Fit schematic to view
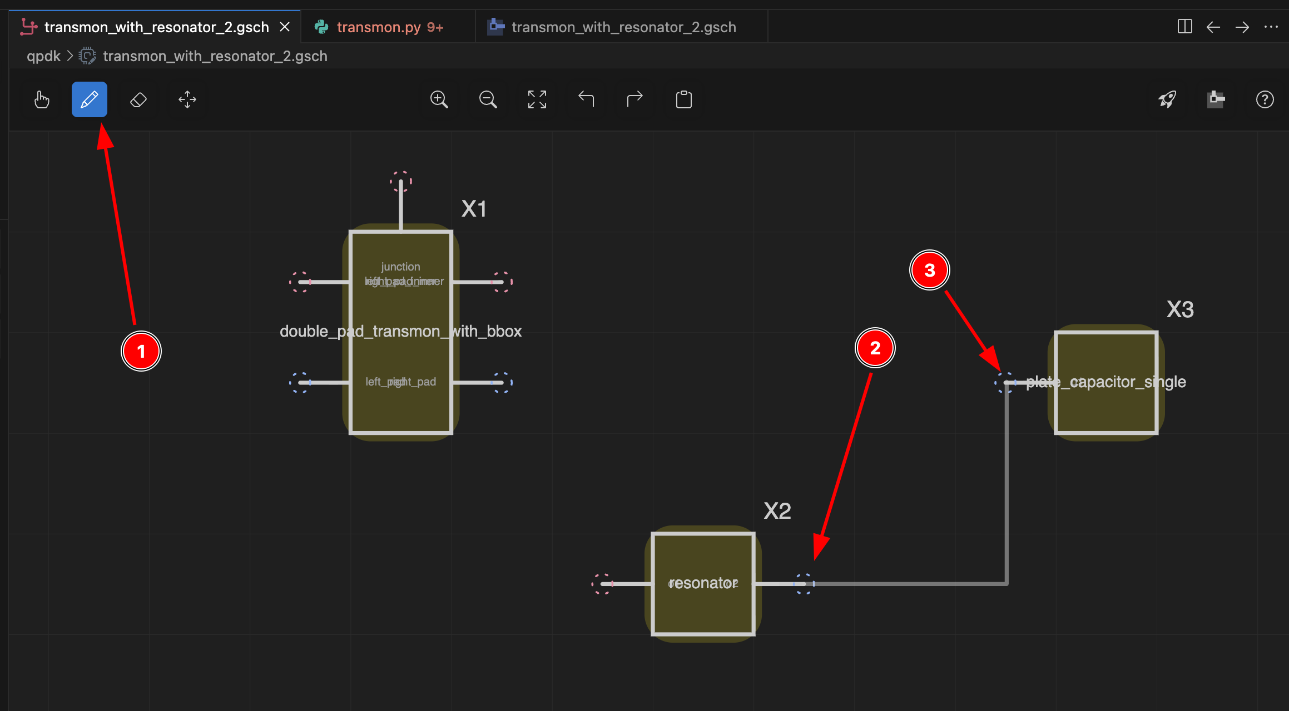The width and height of the screenshot is (1289, 711). [x=537, y=100]
